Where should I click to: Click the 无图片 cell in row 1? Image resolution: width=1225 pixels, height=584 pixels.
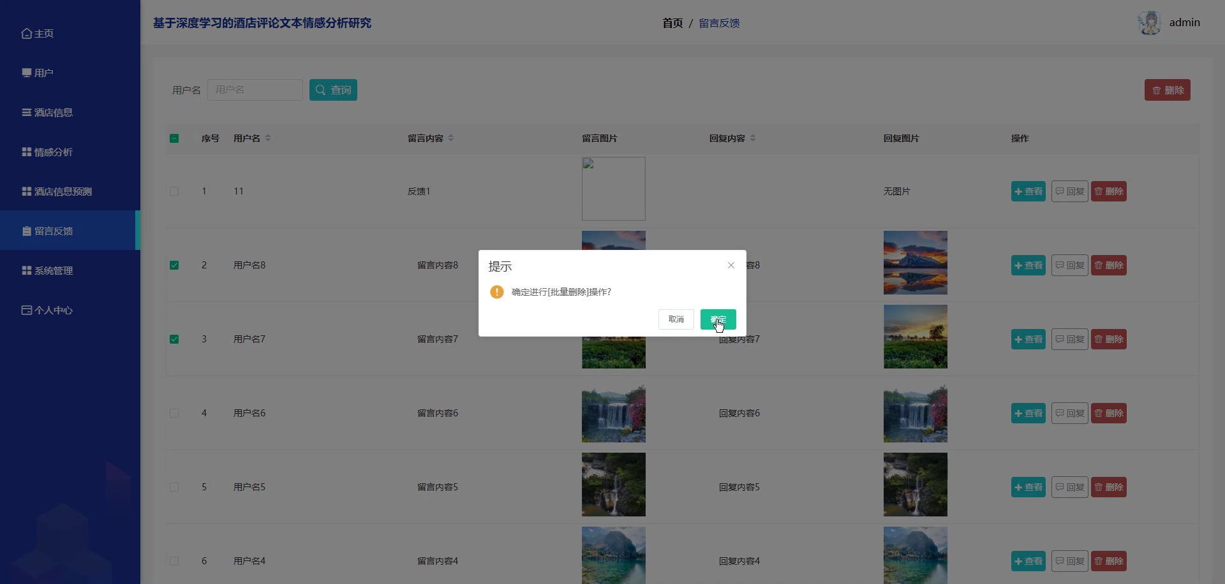[x=897, y=191]
